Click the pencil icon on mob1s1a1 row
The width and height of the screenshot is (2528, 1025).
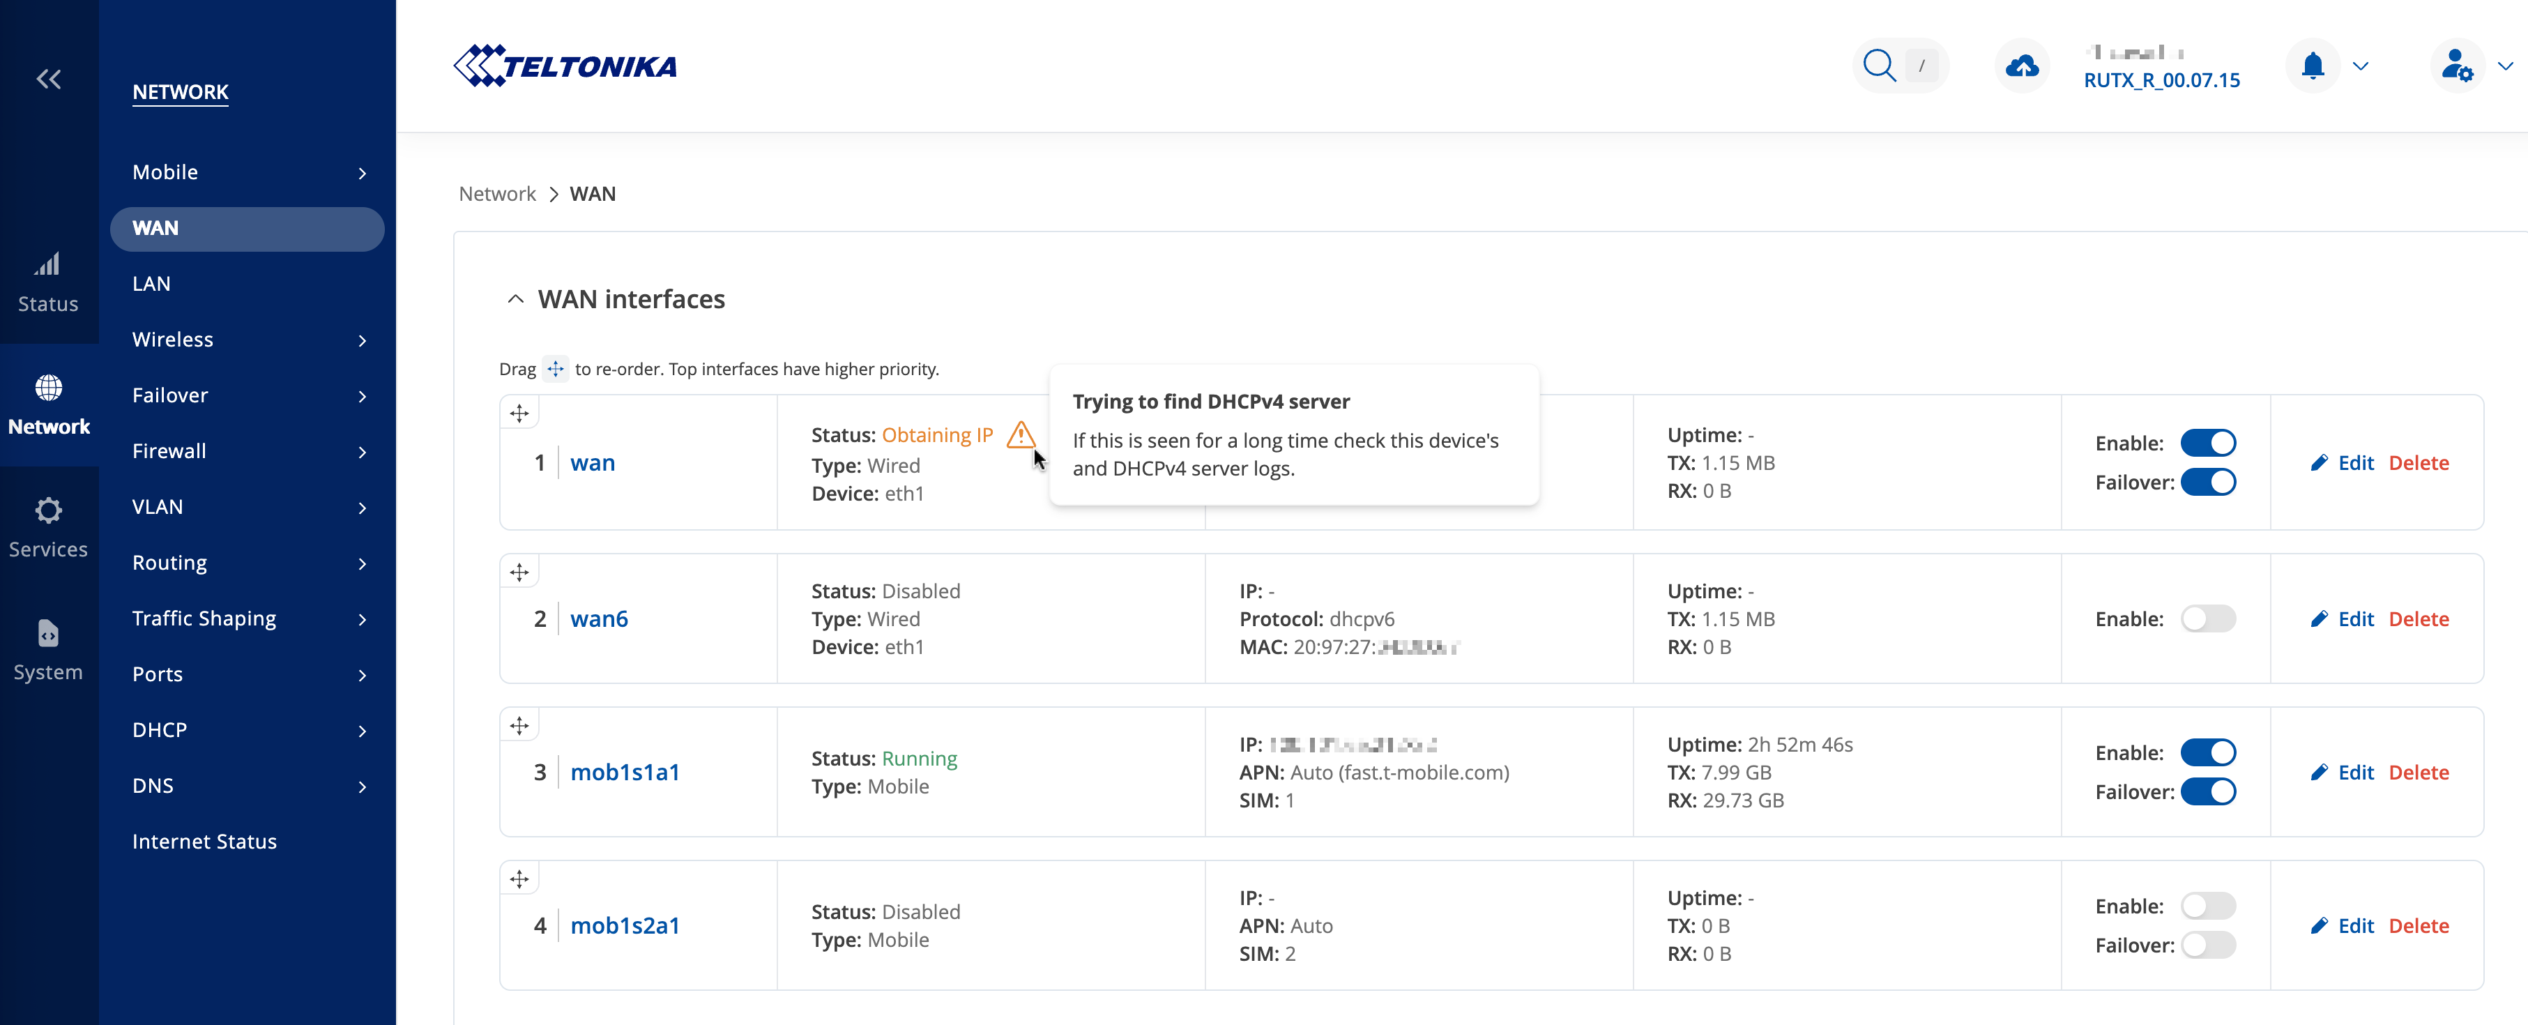[2319, 772]
